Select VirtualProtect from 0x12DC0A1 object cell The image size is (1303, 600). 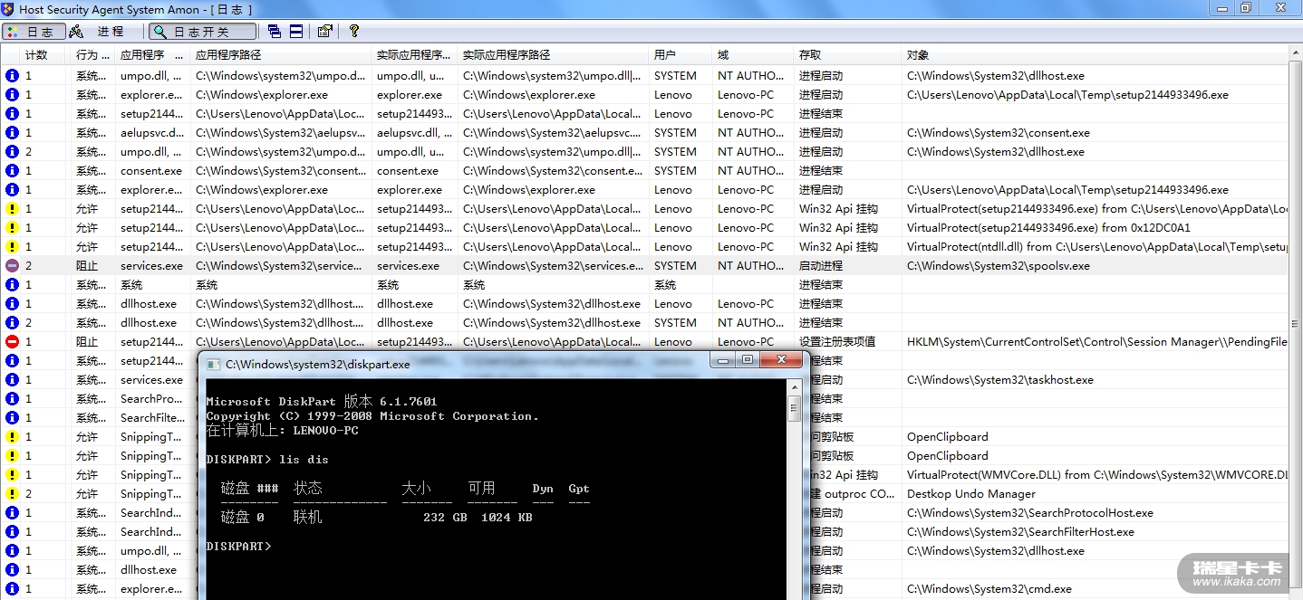point(1048,228)
